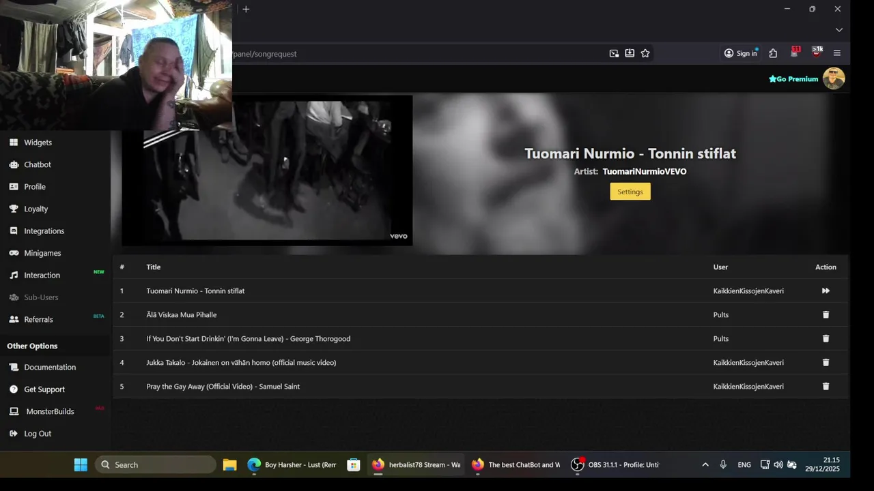The height and width of the screenshot is (491, 874).
Task: Bookmark this page with the star icon
Action: click(x=645, y=53)
